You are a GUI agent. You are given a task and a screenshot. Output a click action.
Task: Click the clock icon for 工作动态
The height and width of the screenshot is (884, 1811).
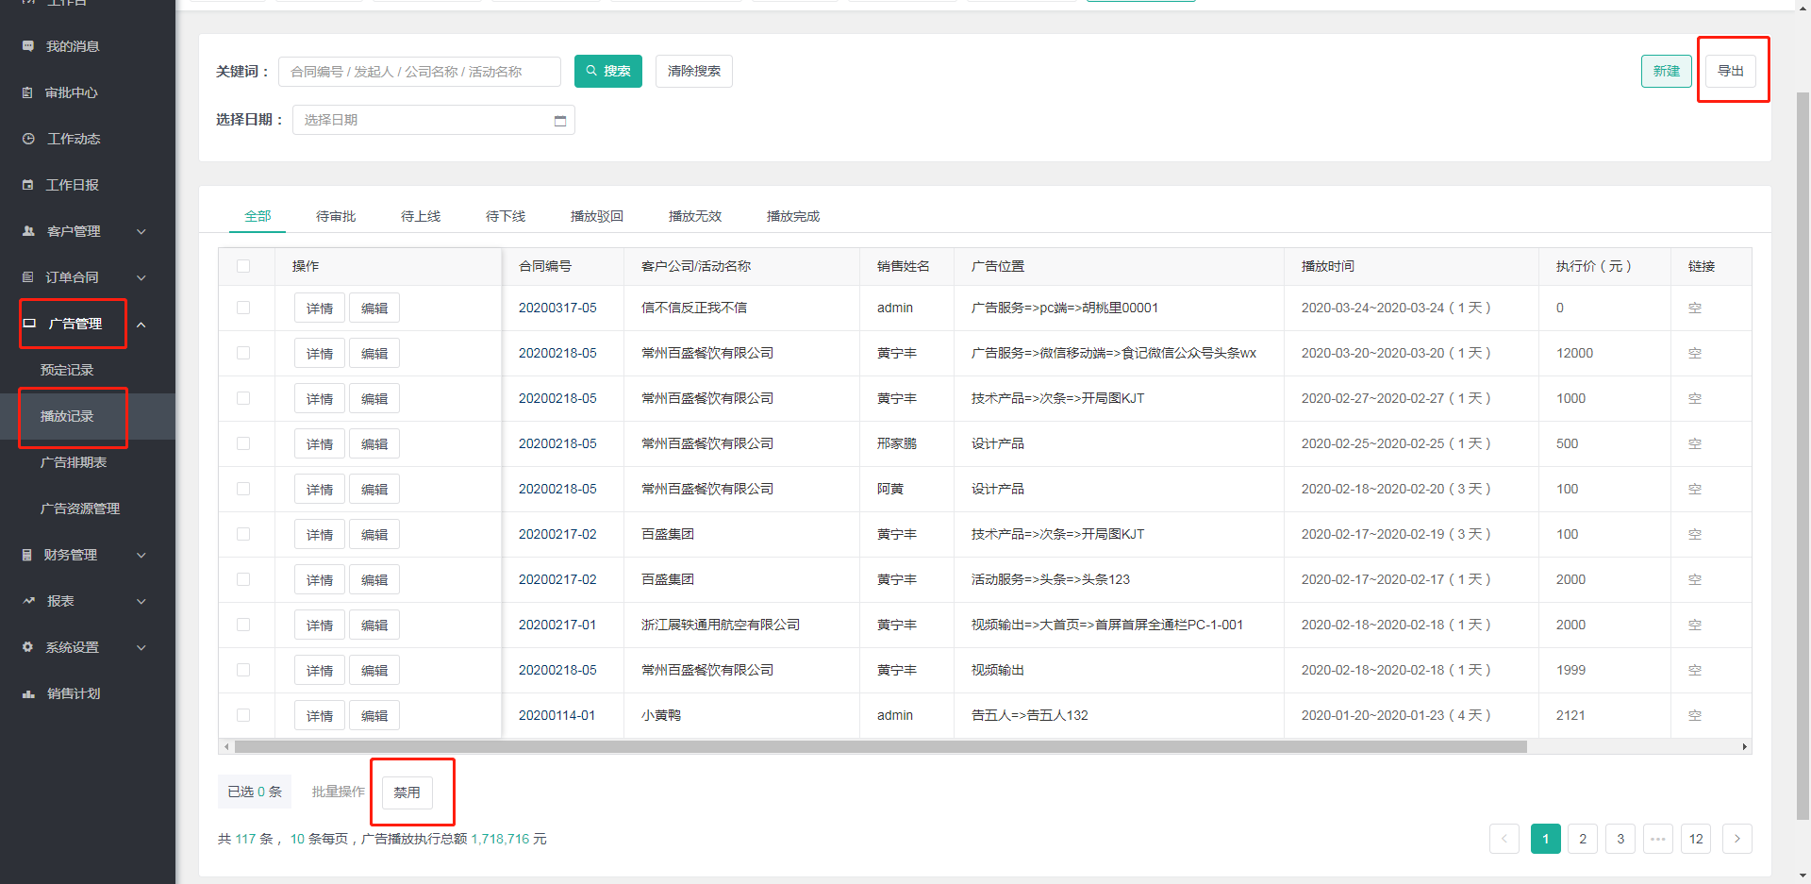[28, 139]
